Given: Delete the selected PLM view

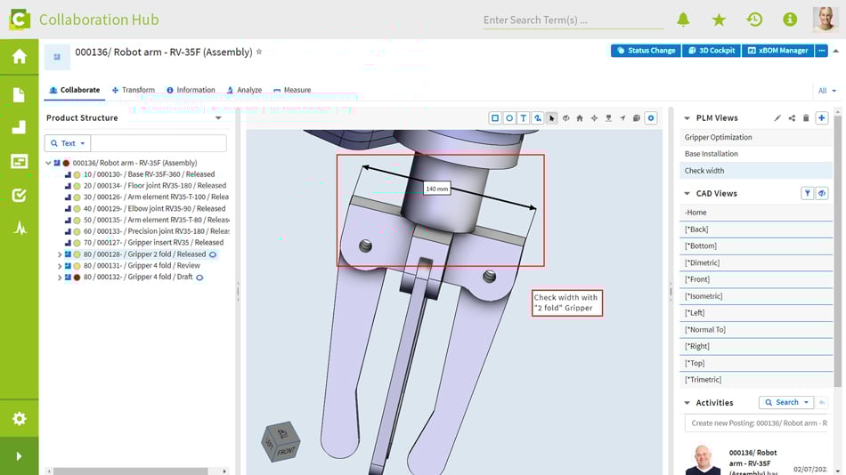Looking at the screenshot, I should pos(806,117).
